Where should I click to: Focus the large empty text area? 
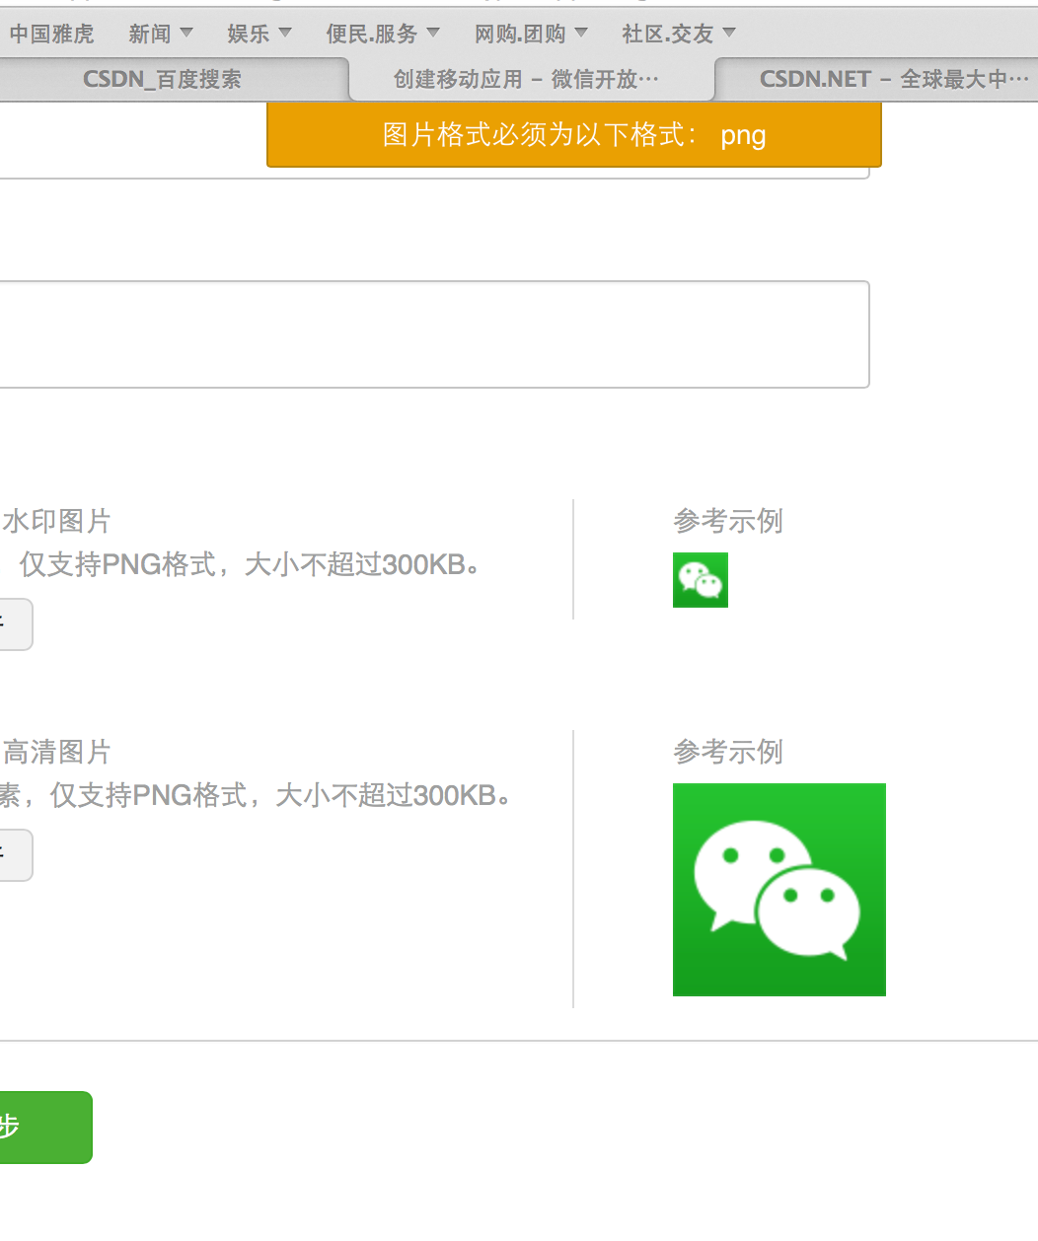tap(434, 334)
